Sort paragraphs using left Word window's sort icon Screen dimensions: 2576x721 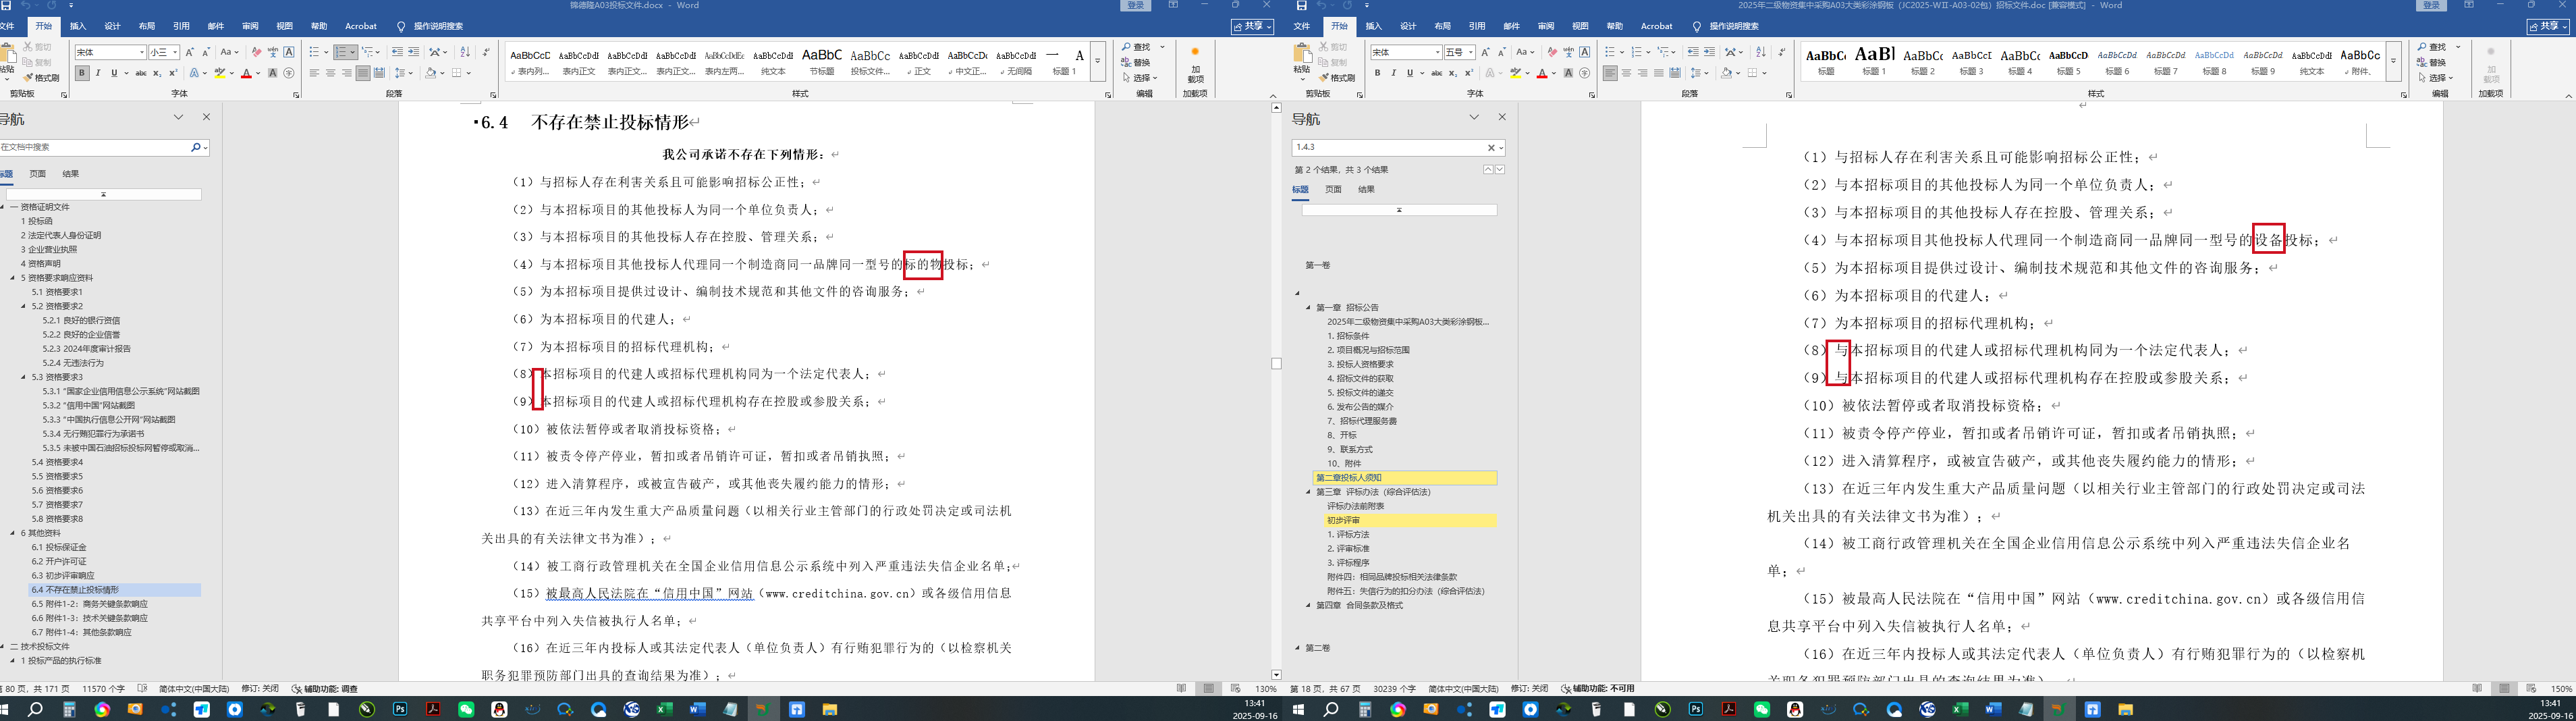pyautogui.click(x=464, y=52)
